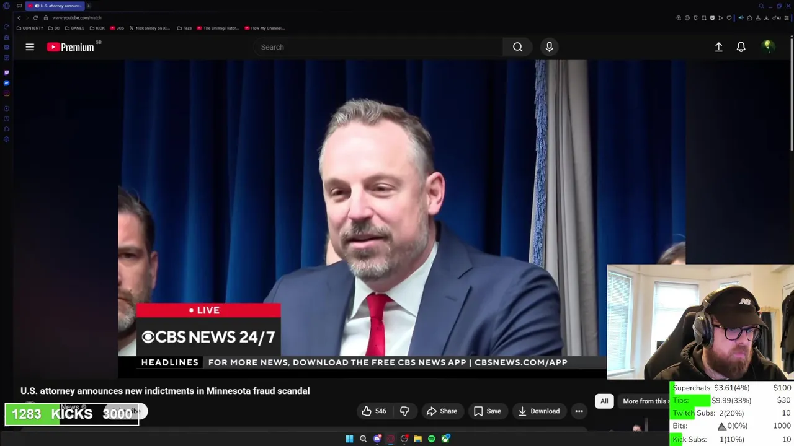The image size is (794, 446).
Task: Open the YouTube account avatar menu
Action: point(768,46)
